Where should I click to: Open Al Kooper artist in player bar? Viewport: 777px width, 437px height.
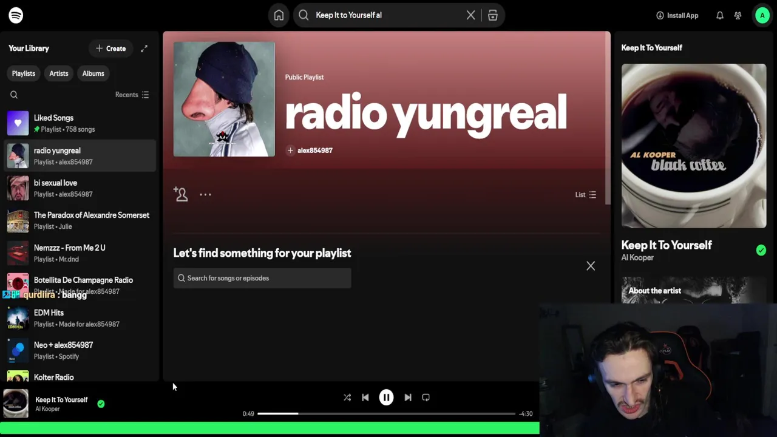47,409
